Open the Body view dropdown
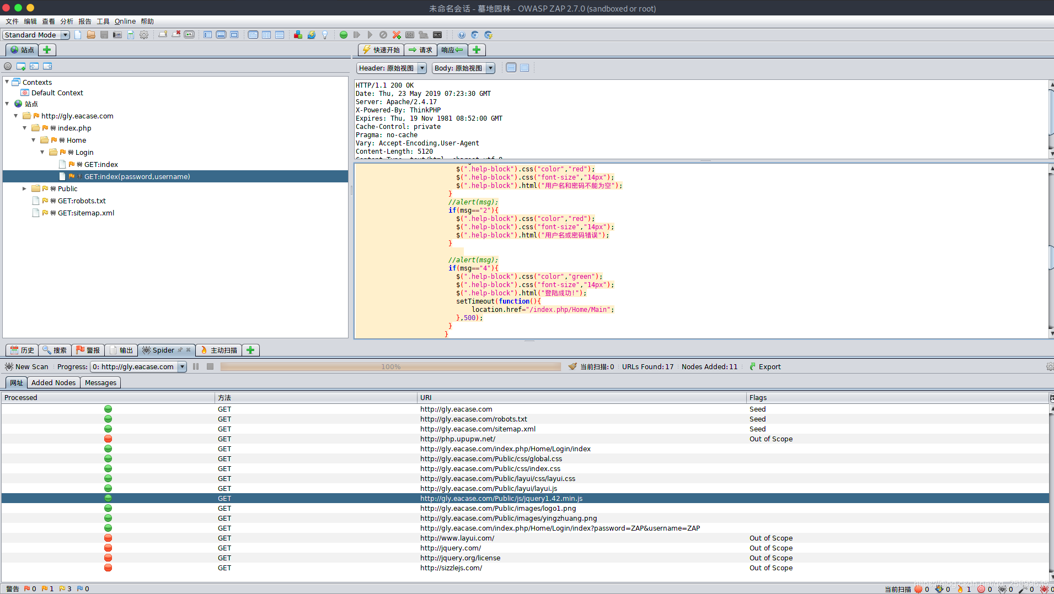The width and height of the screenshot is (1054, 594). click(463, 68)
